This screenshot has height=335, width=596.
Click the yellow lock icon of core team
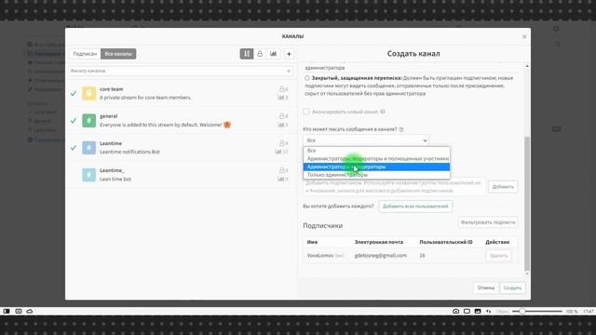click(89, 93)
